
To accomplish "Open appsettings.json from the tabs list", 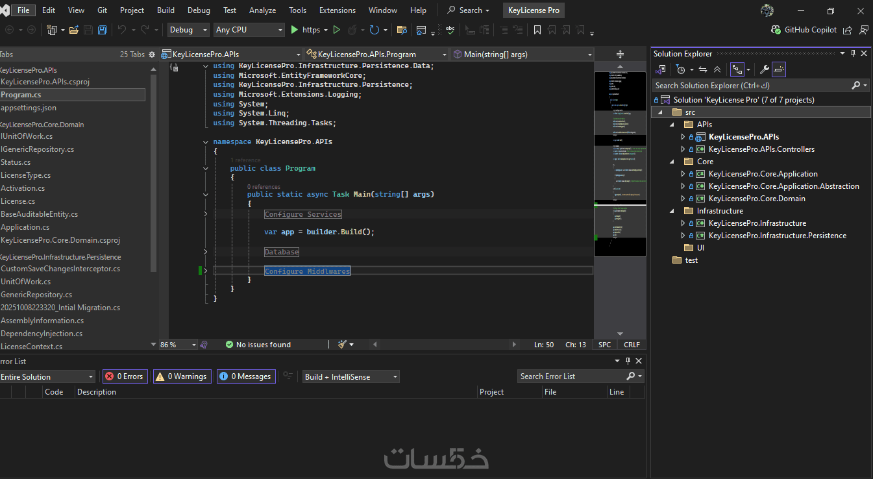I will (29, 108).
